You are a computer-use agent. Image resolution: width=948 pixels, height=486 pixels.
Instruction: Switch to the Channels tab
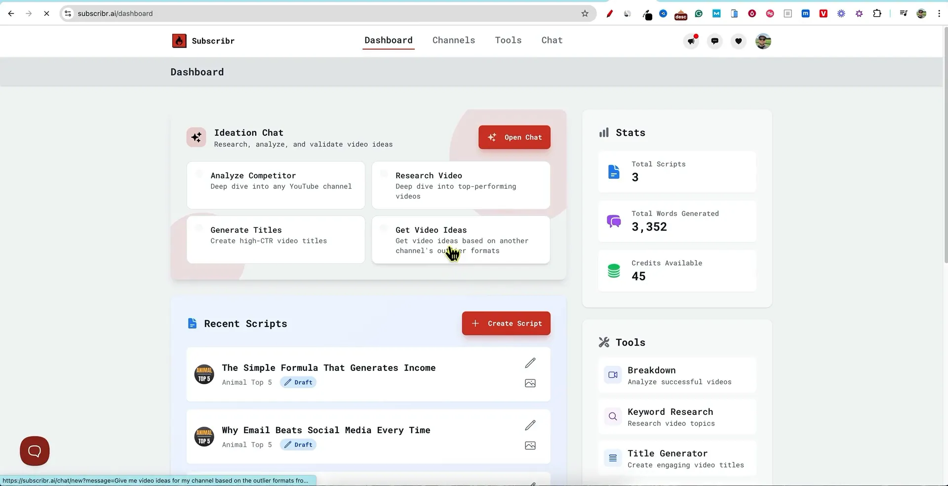[x=454, y=40]
